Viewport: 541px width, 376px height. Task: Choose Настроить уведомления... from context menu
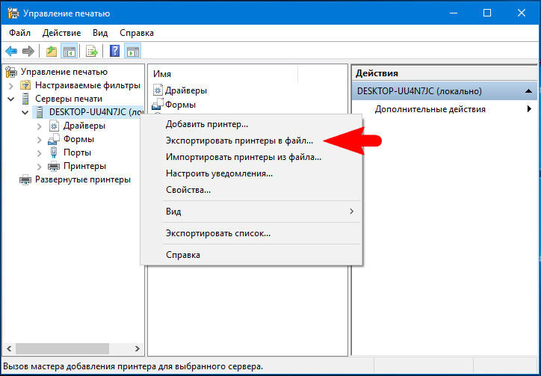pos(251,173)
